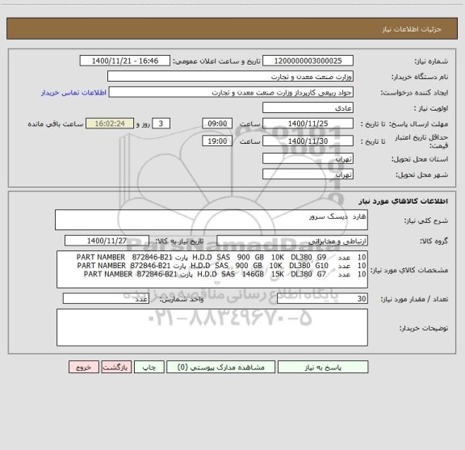This screenshot has width=465, height=450.
Task: Click the buyer organization name field
Action: pyautogui.click(x=230, y=76)
